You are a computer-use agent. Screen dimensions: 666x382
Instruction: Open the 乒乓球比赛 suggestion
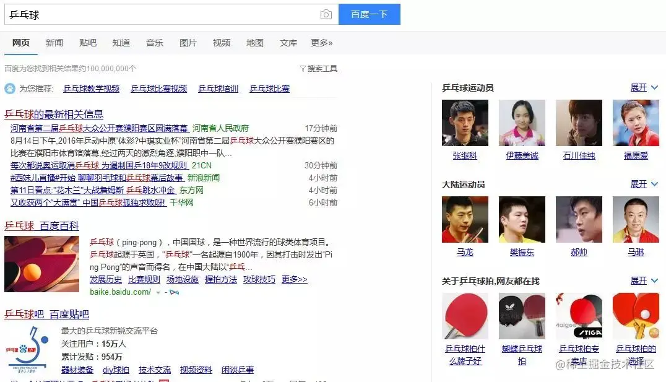tap(270, 89)
